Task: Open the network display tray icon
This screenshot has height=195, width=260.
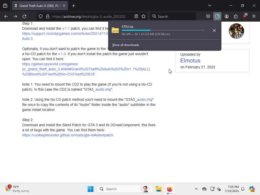Action: click(x=212, y=189)
